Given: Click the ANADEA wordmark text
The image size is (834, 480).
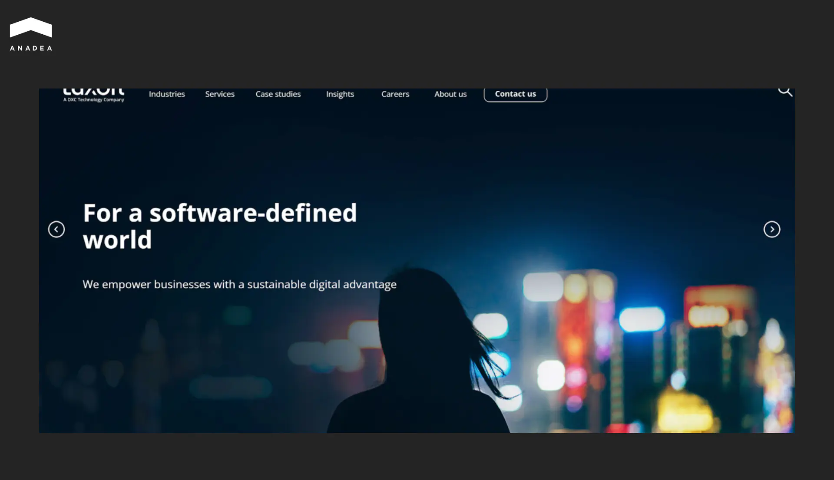Looking at the screenshot, I should [x=31, y=48].
